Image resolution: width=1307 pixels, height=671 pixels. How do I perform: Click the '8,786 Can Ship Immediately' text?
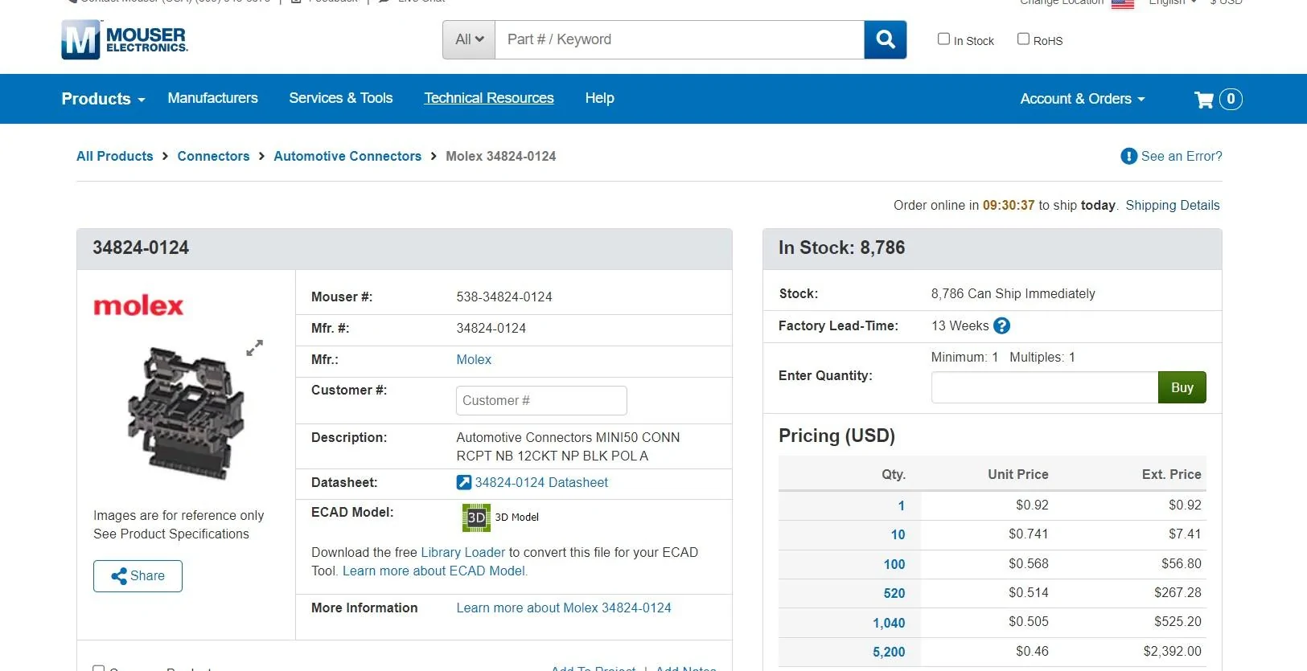click(1013, 293)
